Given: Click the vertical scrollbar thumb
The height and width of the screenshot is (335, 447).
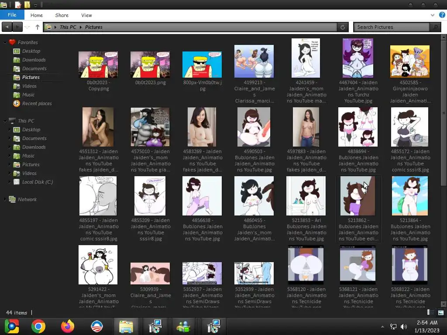Looking at the screenshot, I should pos(444,113).
